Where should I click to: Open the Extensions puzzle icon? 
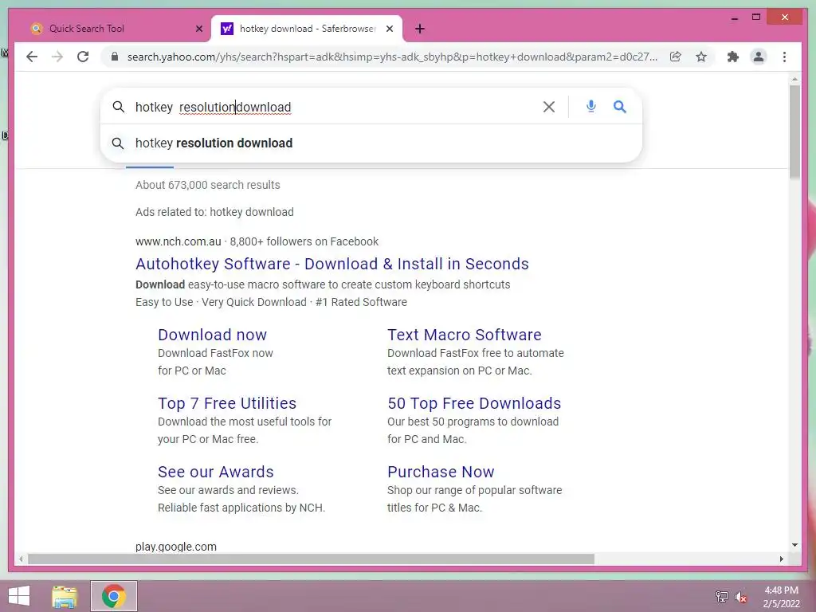pyautogui.click(x=733, y=57)
